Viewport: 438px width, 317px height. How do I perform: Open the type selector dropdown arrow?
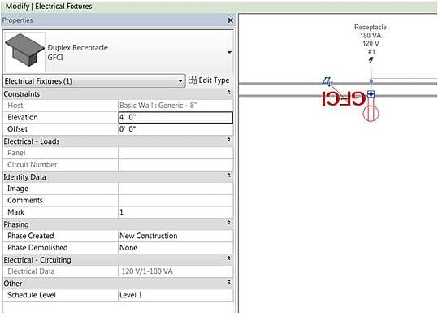pos(229,52)
